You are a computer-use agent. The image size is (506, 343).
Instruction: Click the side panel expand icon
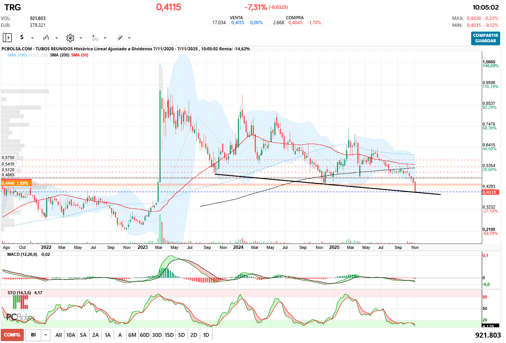point(7,38)
